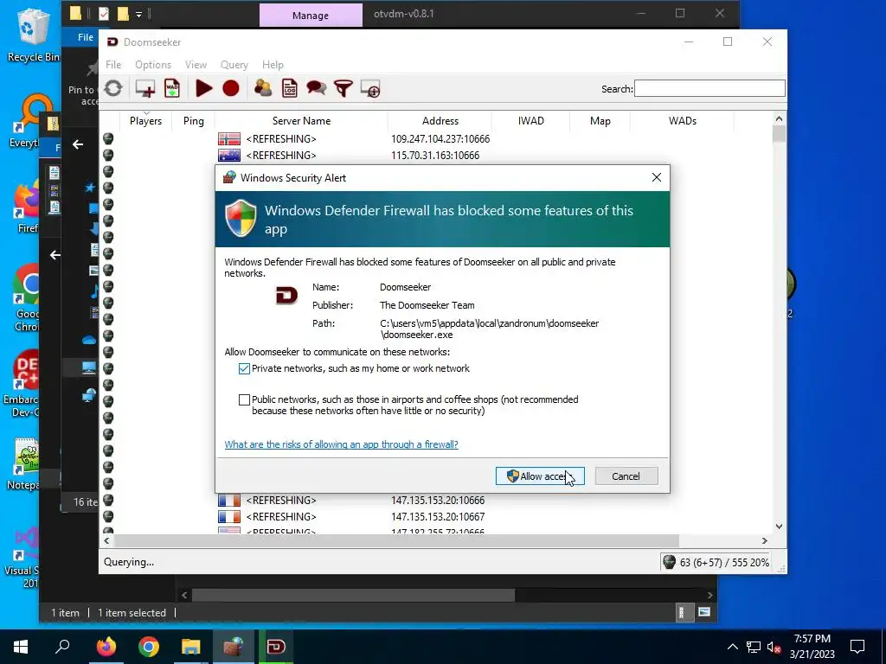Click Doomseeker logo in the title bar
This screenshot has width=886, height=664.
pyautogui.click(x=112, y=42)
